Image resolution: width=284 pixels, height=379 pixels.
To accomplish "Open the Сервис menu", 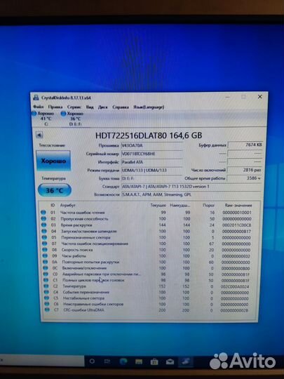I will click(74, 107).
